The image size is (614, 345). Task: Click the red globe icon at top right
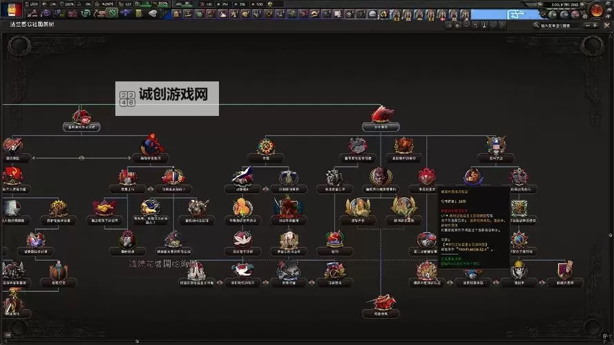coord(597,10)
